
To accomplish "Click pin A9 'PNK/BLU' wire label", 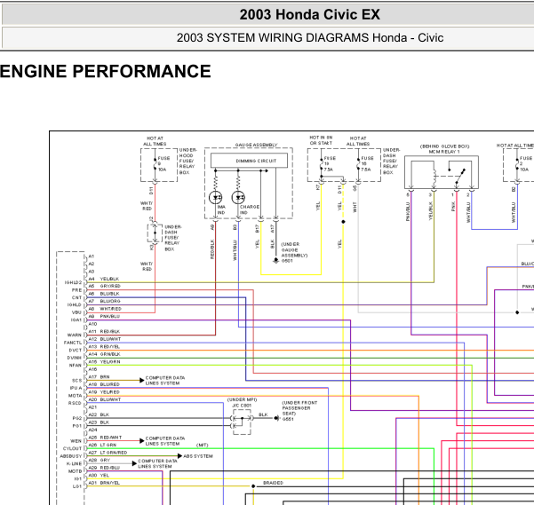I will [109, 317].
